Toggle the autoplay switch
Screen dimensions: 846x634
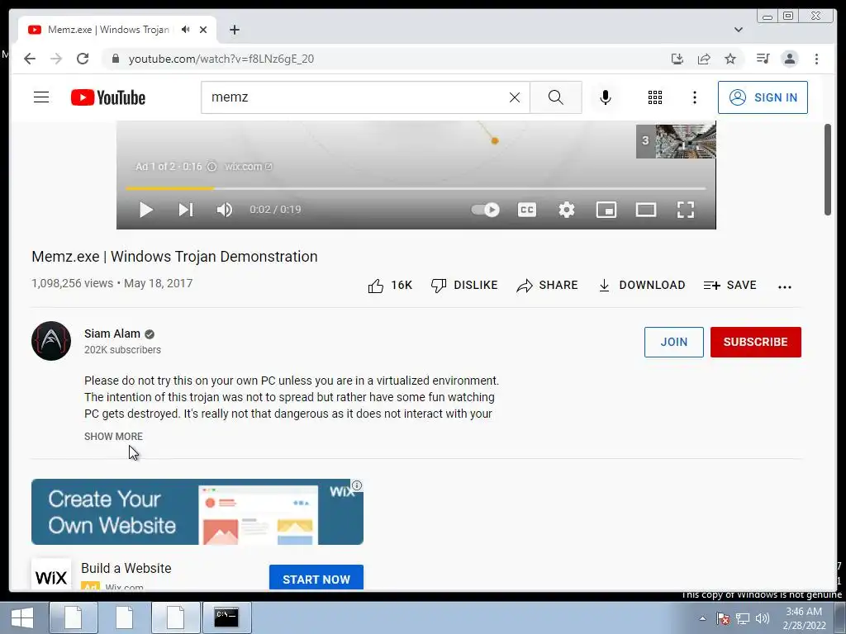point(486,210)
